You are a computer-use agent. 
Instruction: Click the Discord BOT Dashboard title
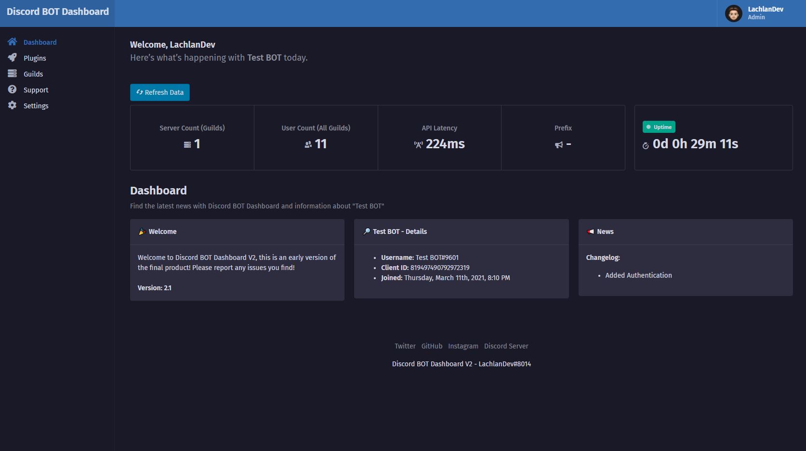pyautogui.click(x=57, y=11)
